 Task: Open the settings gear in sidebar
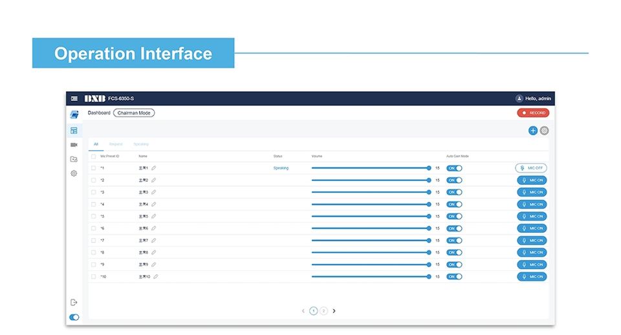(74, 173)
